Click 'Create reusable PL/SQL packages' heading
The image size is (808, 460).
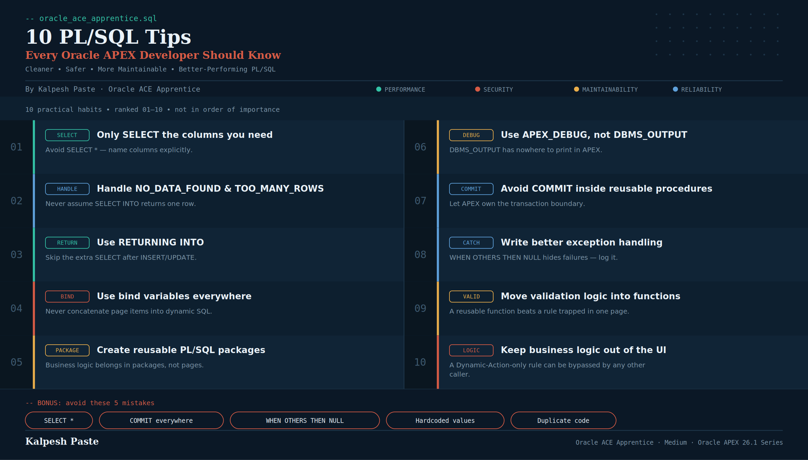tap(181, 350)
